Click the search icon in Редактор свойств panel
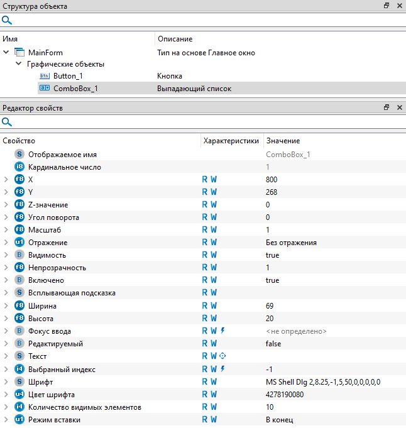This screenshot has height=428, width=406. 7,122
